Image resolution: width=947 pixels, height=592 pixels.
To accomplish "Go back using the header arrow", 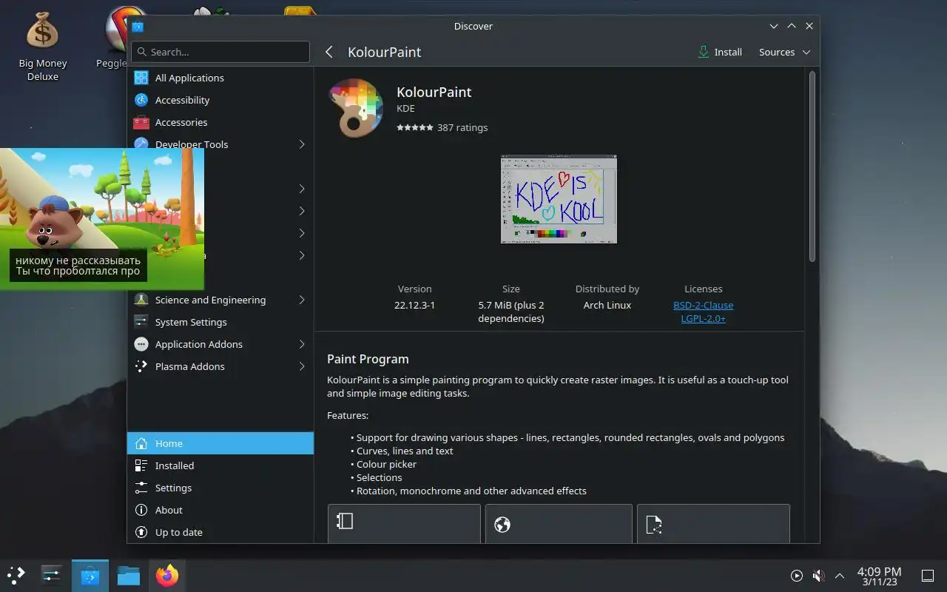I will click(329, 52).
